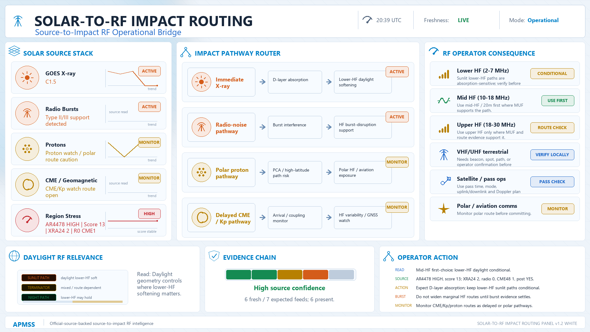Click the Operator Action node icon
590x332 pixels.
tap(388, 256)
